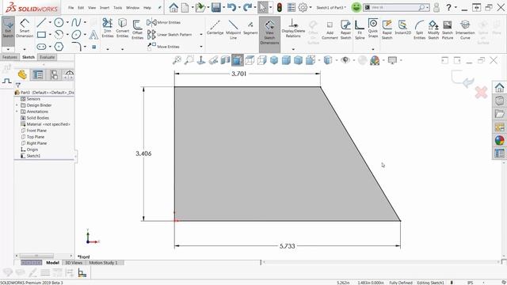Click the Fit Spline tool

(x=360, y=30)
